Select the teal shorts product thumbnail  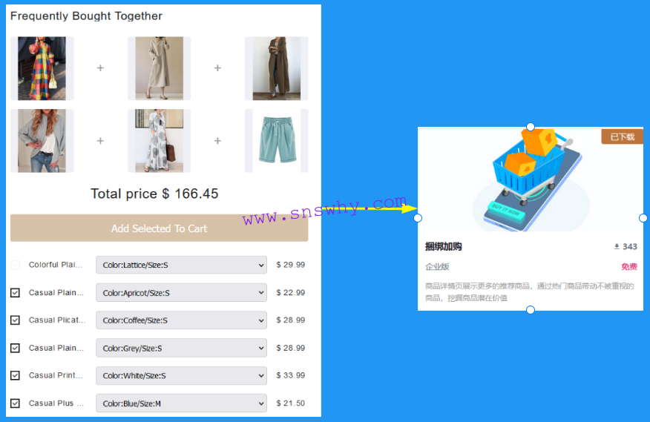[x=277, y=141]
